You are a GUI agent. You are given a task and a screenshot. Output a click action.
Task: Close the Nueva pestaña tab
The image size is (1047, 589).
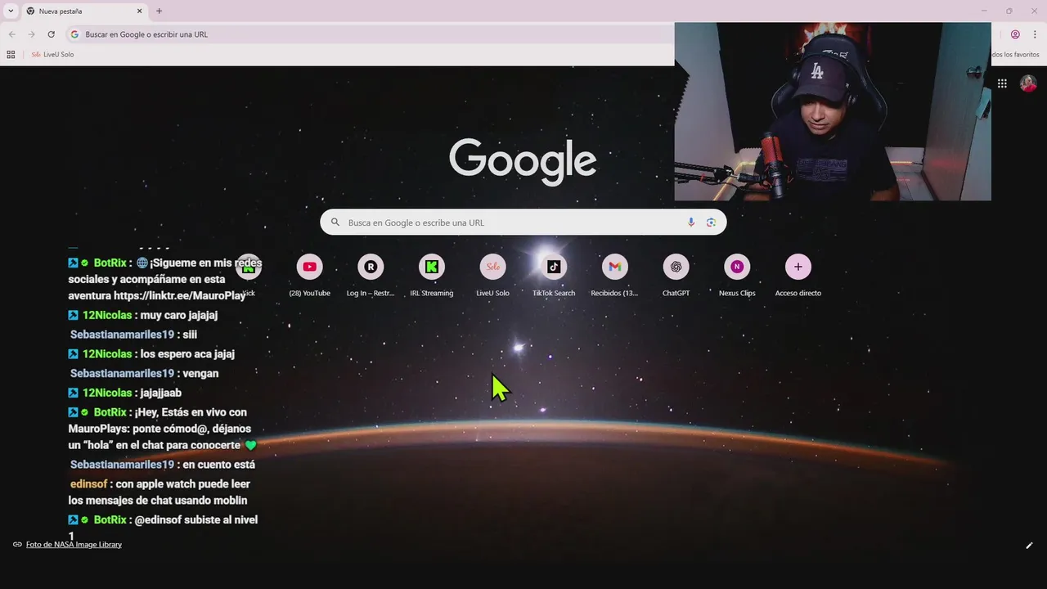pyautogui.click(x=139, y=11)
